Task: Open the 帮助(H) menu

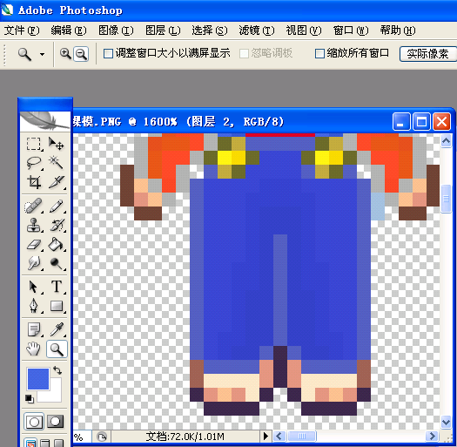Action: (398, 30)
